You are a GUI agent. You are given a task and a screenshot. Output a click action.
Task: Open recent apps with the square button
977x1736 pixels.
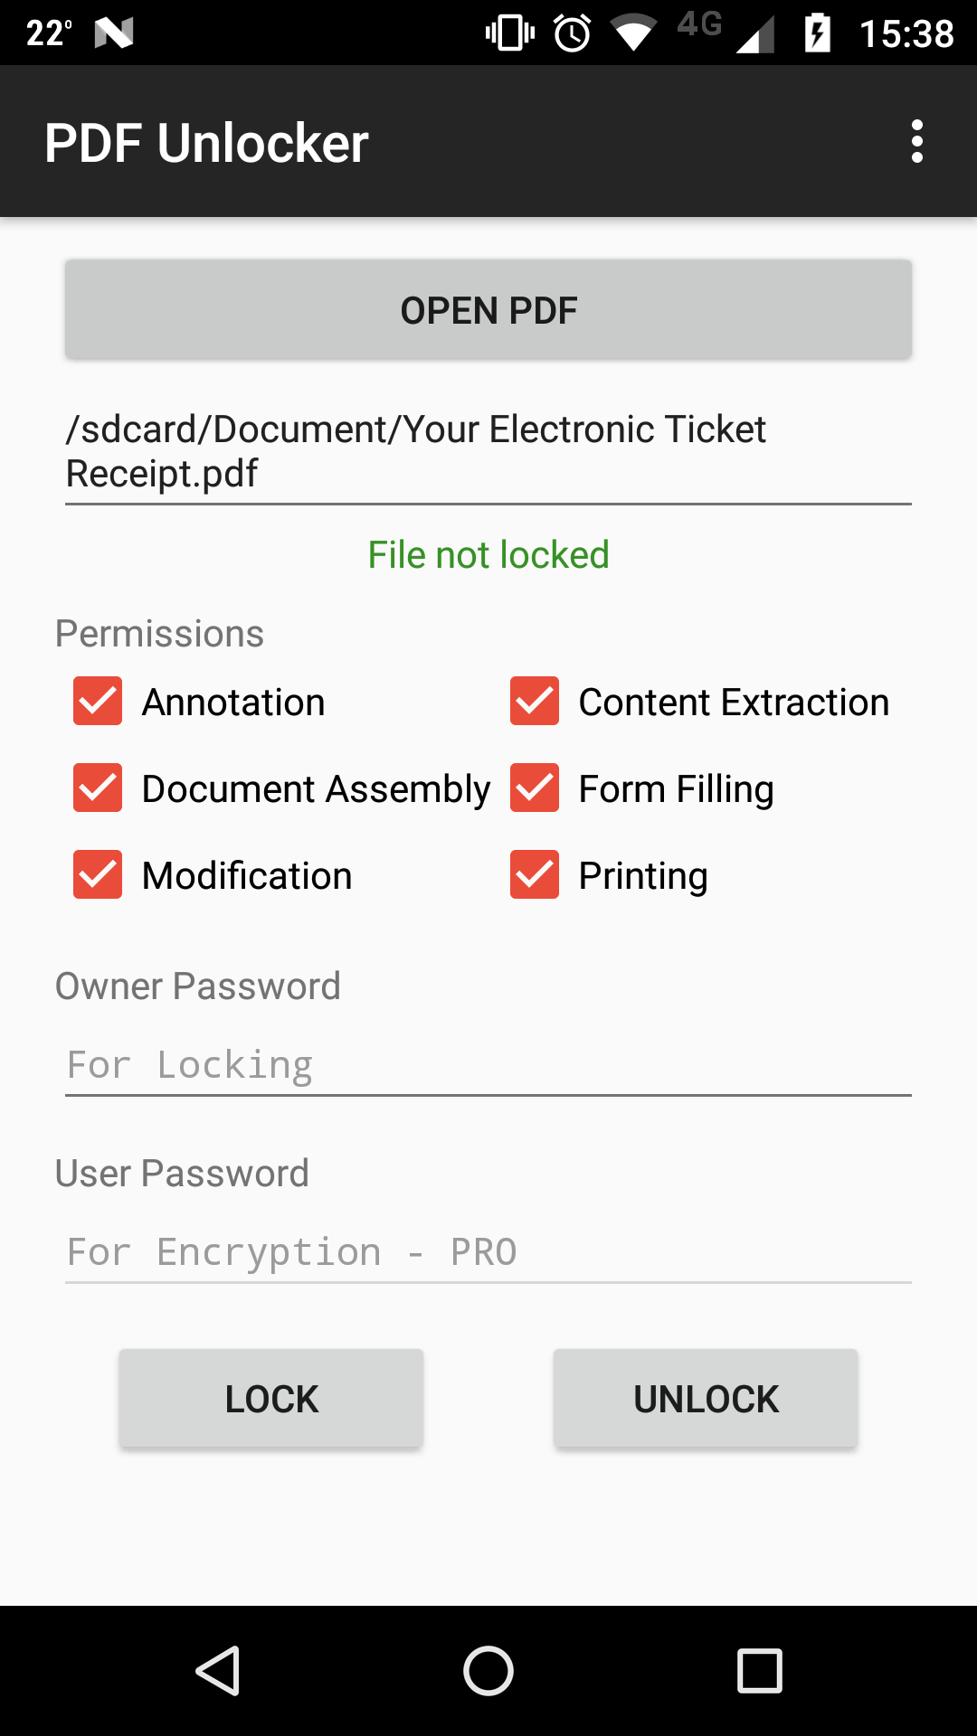[759, 1670]
